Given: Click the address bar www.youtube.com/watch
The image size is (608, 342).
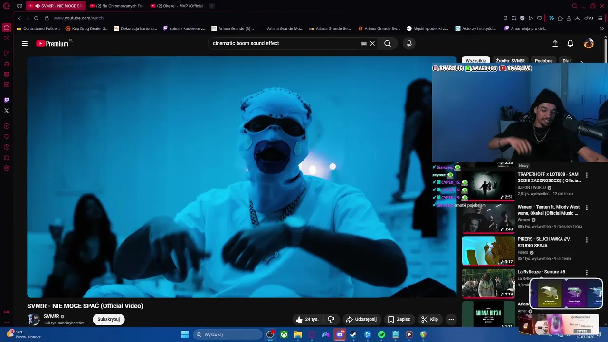Looking at the screenshot, I should click(x=78, y=18).
